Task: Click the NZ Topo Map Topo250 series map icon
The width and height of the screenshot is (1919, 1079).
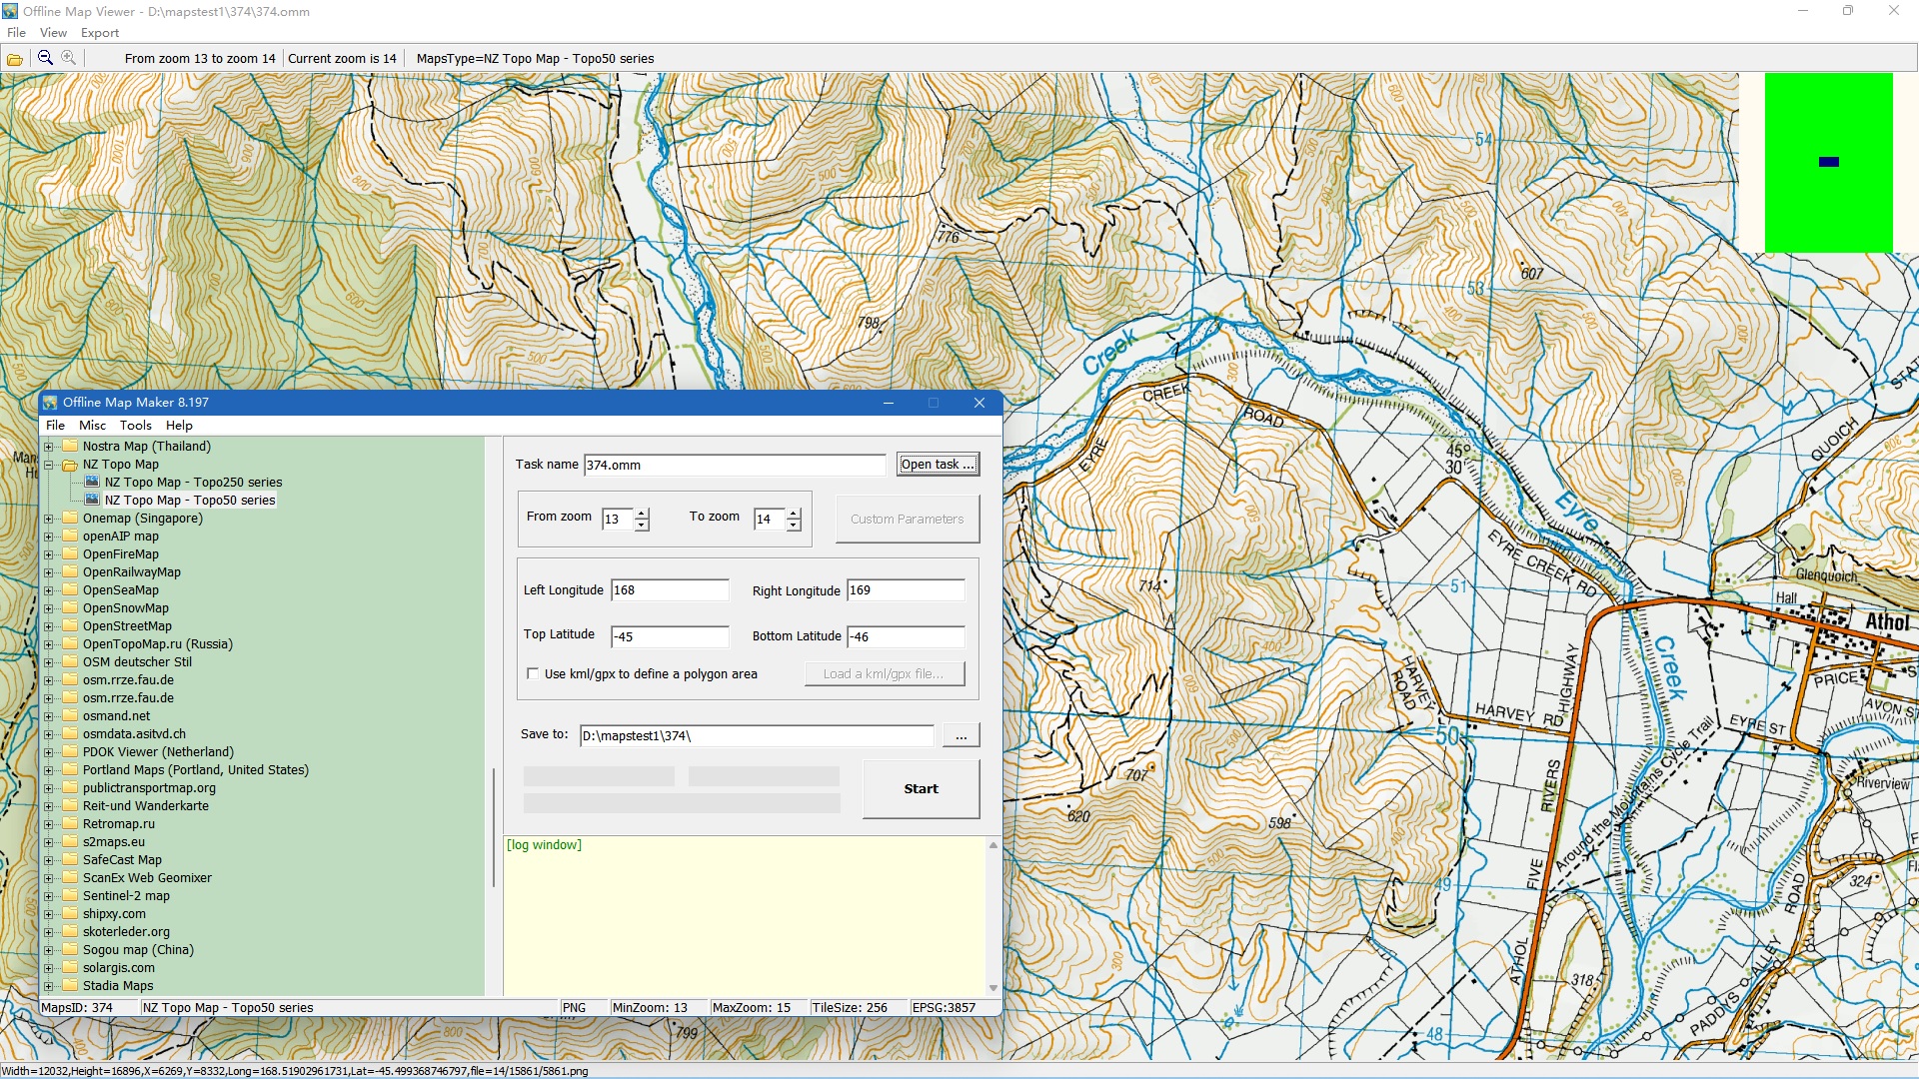Action: 92,482
